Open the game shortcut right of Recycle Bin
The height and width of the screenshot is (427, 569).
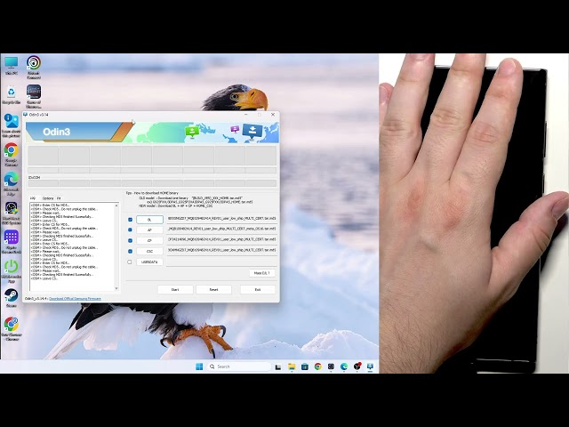[34, 96]
